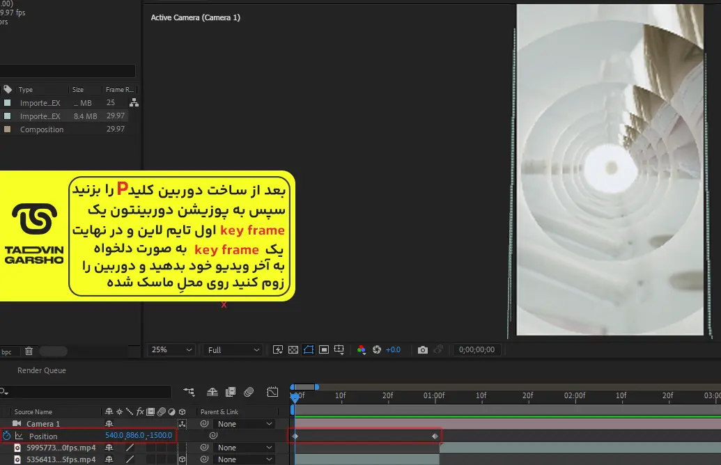This screenshot has width=721, height=465.
Task: Open the 25% magnification dropdown
Action: click(172, 350)
